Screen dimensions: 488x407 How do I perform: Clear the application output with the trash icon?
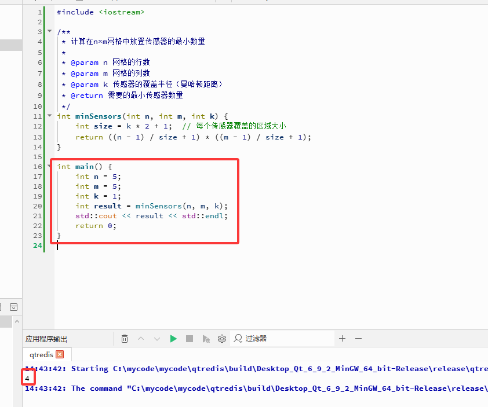tap(125, 339)
